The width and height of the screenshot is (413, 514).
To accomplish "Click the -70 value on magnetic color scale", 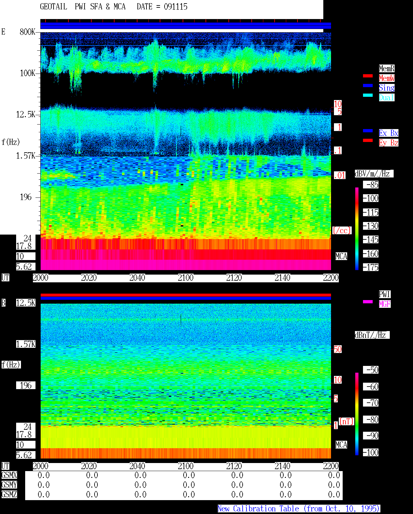I will click(371, 403).
